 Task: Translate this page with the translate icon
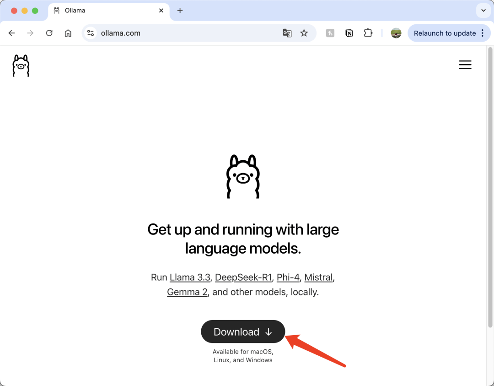[x=287, y=33]
